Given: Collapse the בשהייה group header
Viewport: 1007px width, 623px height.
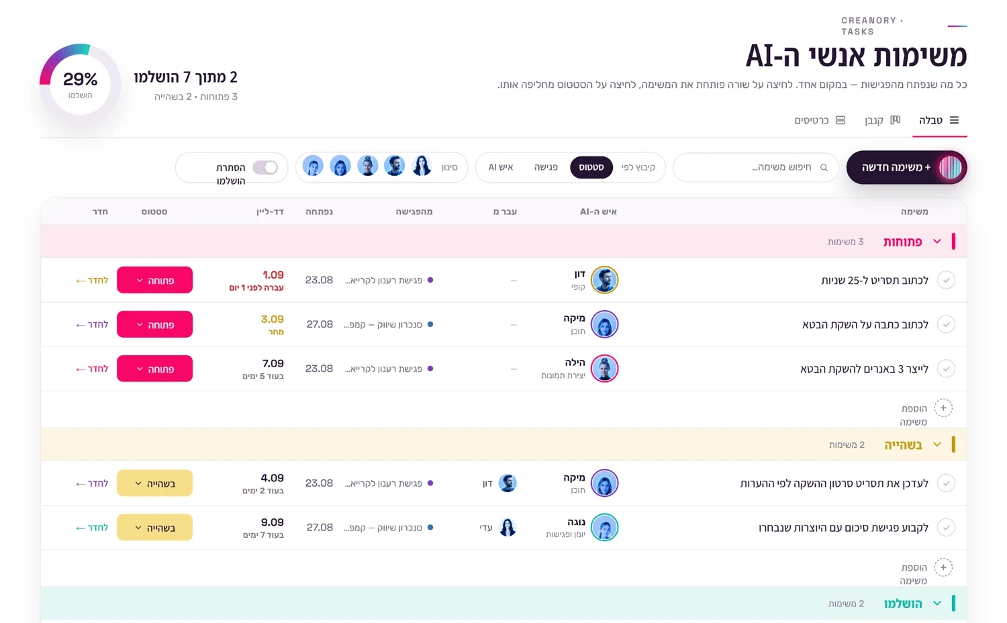Looking at the screenshot, I should 937,444.
